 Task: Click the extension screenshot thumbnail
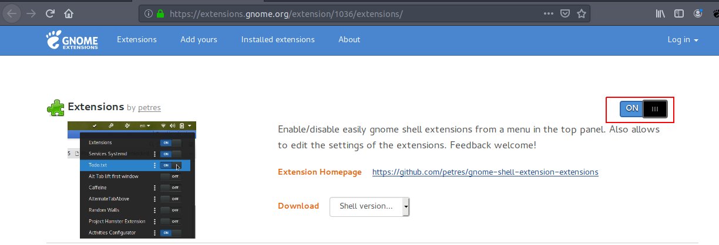tap(132, 180)
